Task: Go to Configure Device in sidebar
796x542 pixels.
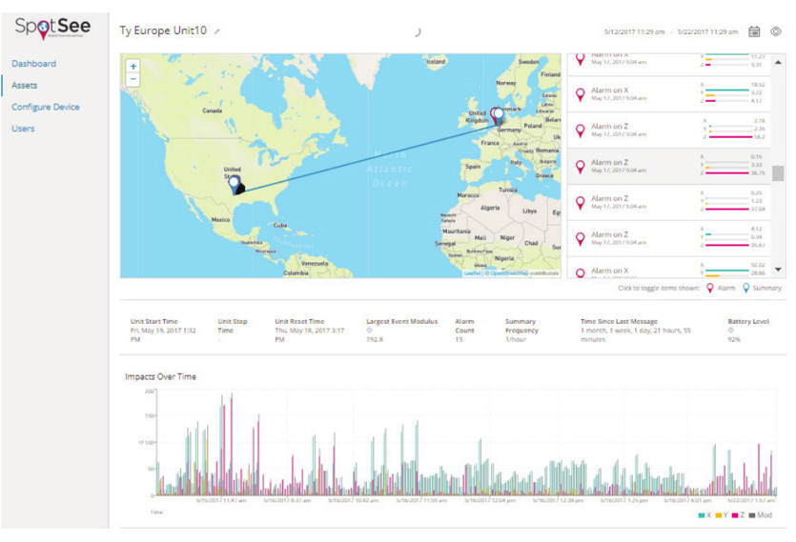Action: pos(45,107)
